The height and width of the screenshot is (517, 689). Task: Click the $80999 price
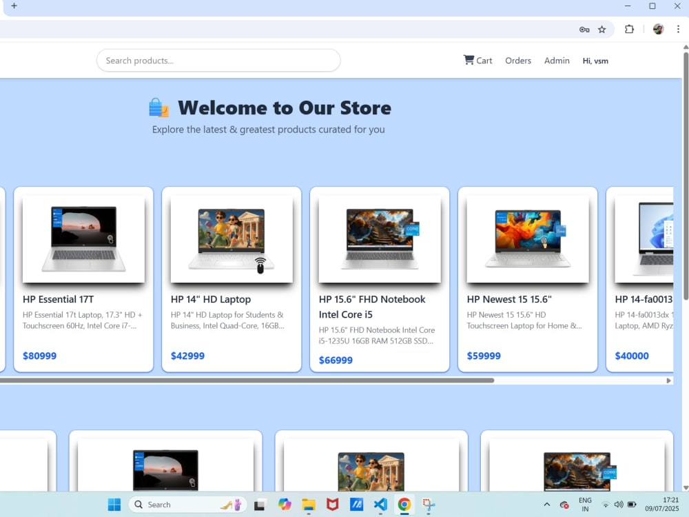coord(39,356)
